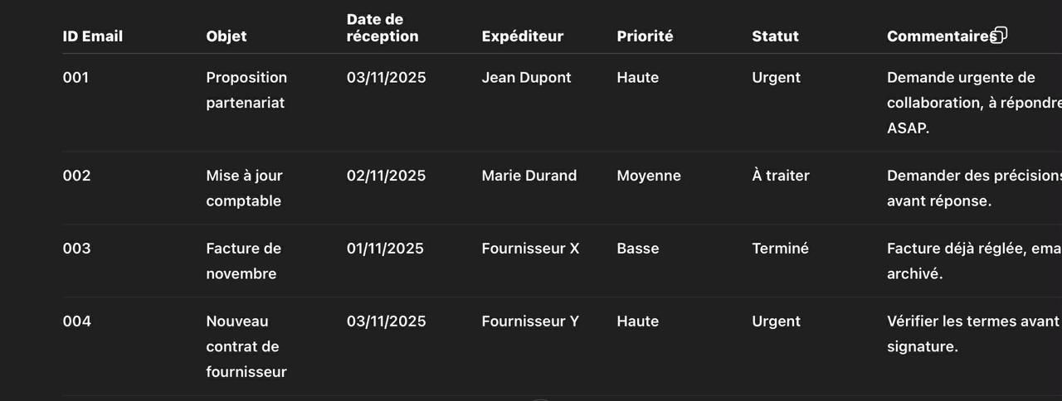Click the Priorité column header

point(645,36)
